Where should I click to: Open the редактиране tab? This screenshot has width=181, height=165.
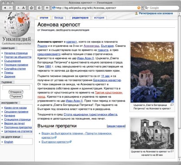(80, 18)
